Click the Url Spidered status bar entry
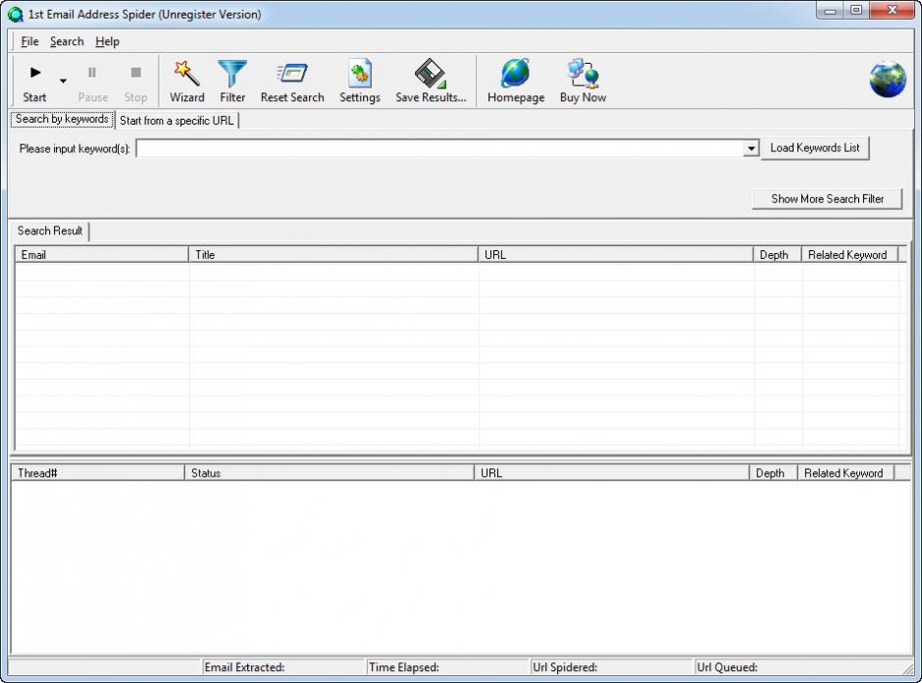Screen dimensions: 922x683 click(612, 667)
